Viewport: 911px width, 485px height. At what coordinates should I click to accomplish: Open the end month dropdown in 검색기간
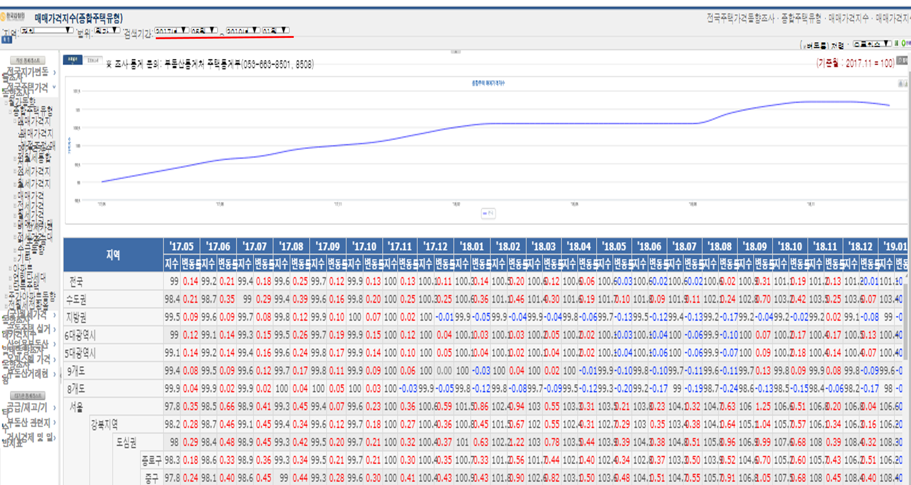(x=276, y=31)
